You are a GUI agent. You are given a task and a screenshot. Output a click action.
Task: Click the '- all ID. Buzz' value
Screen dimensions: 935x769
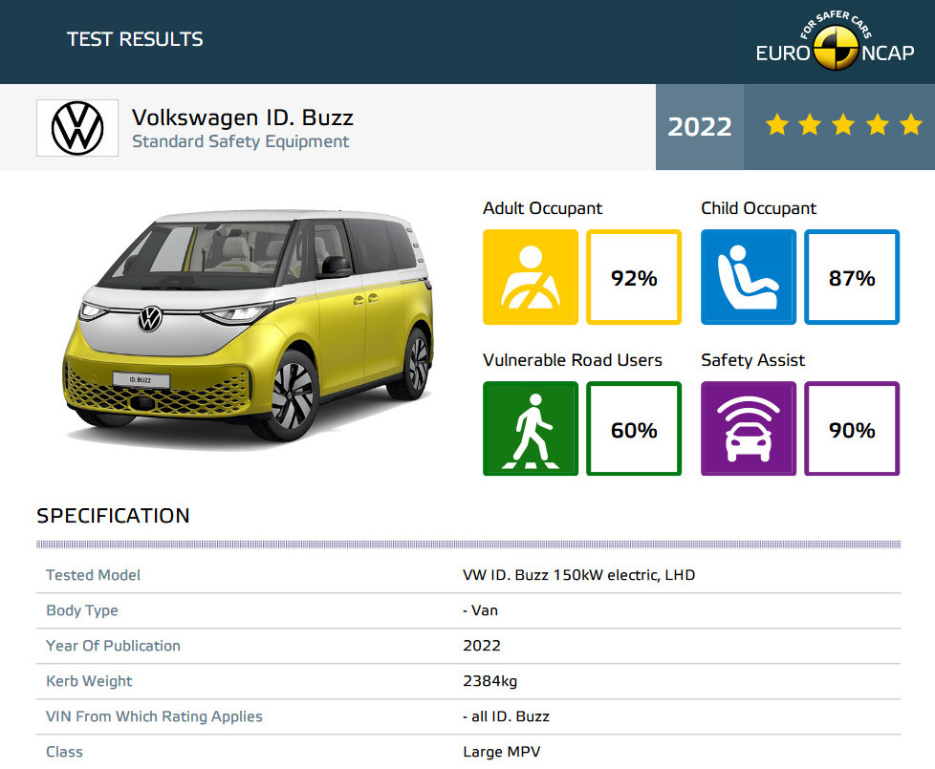click(x=506, y=716)
